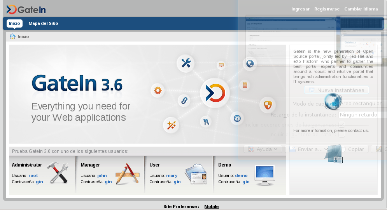Click the small monitor icon in the banner
Viewport: 387px width, 210px height.
(221, 65)
